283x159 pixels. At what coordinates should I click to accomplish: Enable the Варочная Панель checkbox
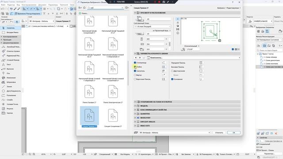(135, 79)
